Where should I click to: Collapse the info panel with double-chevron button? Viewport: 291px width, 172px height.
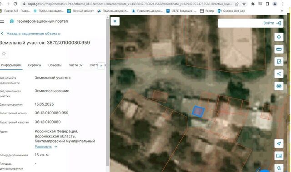pyautogui.click(x=115, y=21)
